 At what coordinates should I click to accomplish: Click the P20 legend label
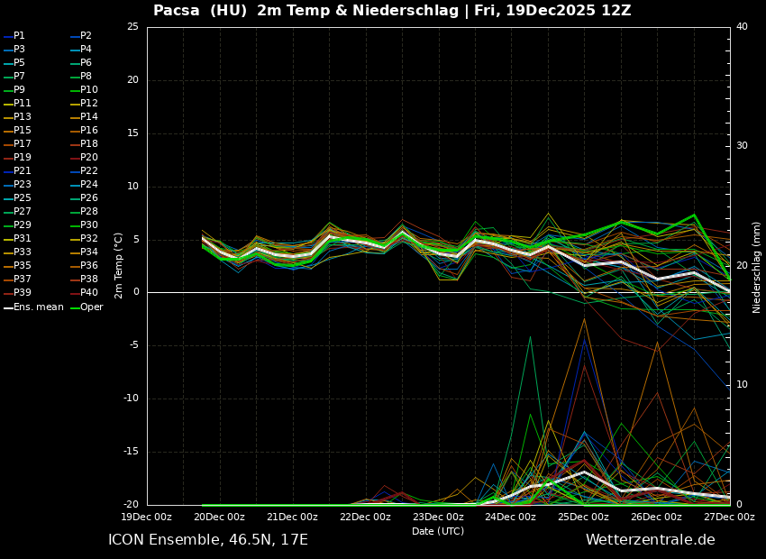point(88,158)
